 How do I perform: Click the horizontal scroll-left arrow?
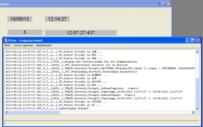(x=7, y=112)
